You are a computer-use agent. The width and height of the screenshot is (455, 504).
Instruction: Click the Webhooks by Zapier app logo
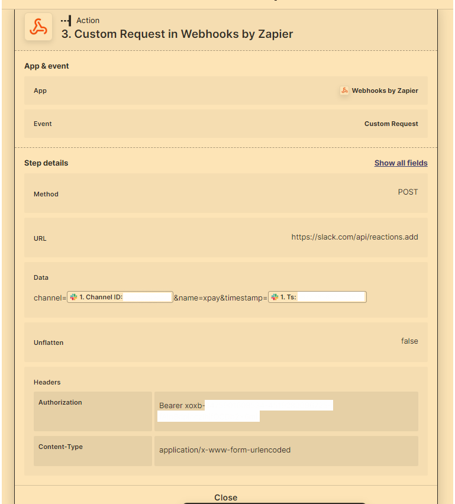point(38,27)
